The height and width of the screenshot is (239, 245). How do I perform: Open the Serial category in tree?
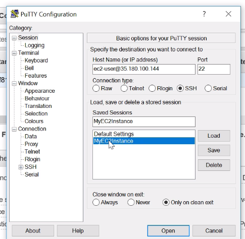coord(32,174)
